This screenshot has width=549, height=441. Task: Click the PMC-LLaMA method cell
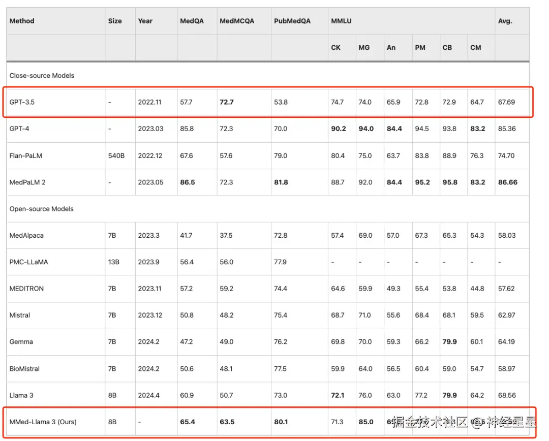(x=29, y=262)
